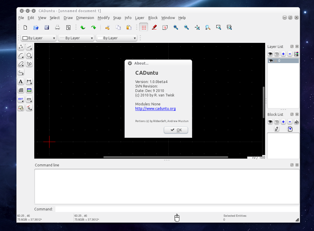Click OK in the About dialog
The height and width of the screenshot is (231, 314).
tap(176, 130)
